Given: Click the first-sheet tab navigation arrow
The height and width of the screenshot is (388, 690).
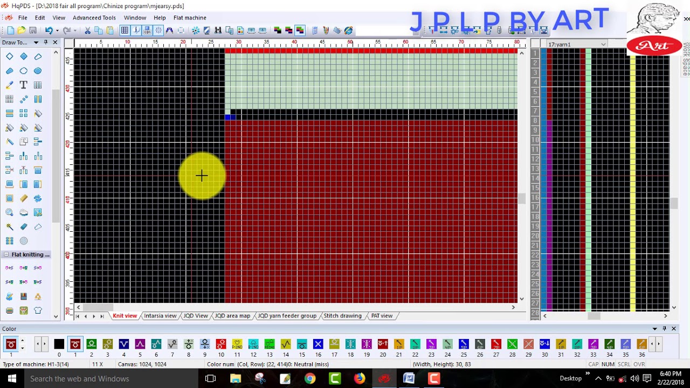Looking at the screenshot, I should pos(78,316).
